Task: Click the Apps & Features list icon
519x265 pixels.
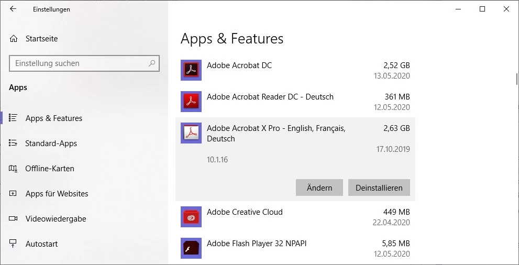Action: click(13, 118)
